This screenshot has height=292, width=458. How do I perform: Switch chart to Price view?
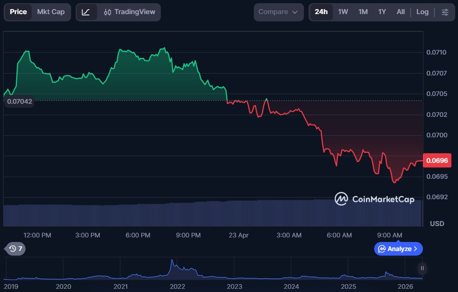point(18,12)
